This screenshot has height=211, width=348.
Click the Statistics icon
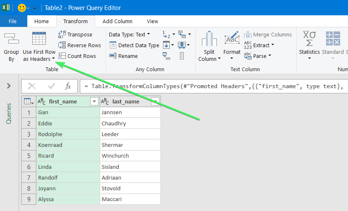point(310,38)
